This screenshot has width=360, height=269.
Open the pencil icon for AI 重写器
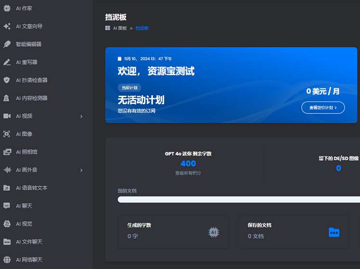pyautogui.click(x=7, y=62)
